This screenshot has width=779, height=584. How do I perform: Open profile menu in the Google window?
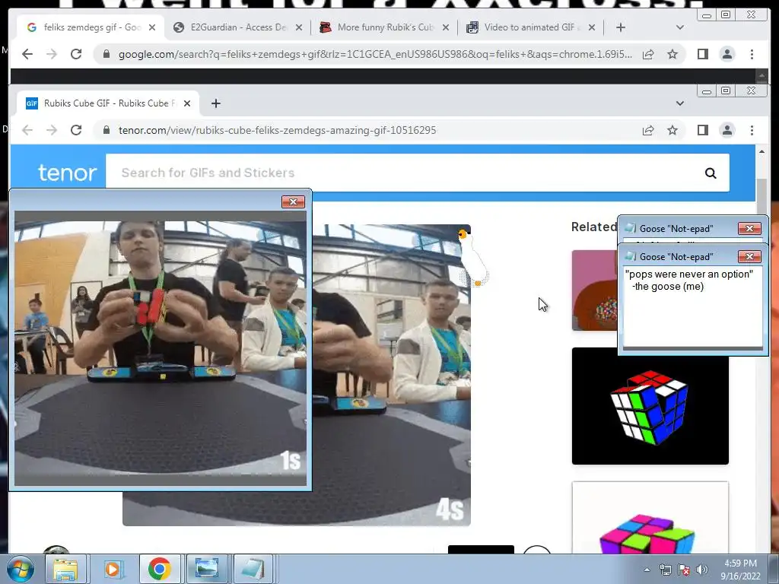point(727,54)
